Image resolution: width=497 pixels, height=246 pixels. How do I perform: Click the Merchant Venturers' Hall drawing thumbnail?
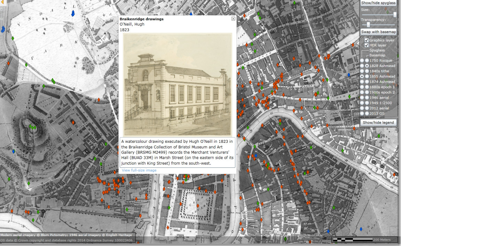177,84
